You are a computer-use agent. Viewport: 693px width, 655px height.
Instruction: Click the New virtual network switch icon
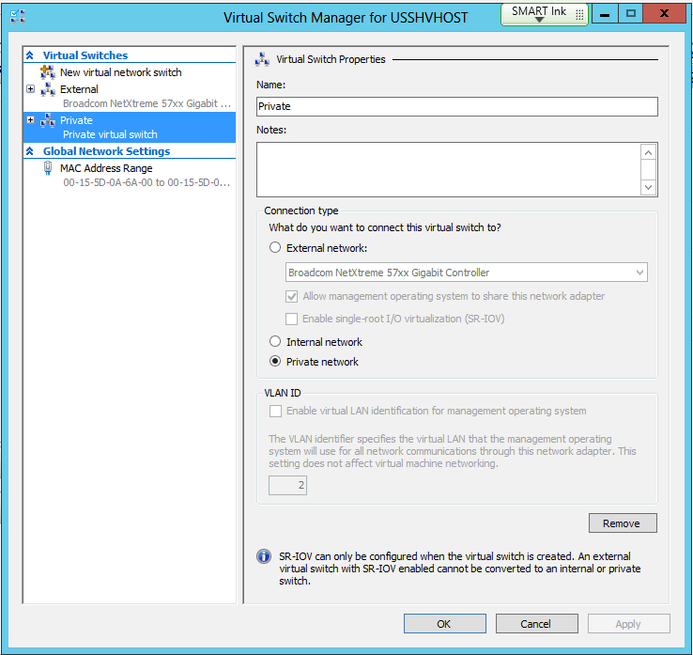(47, 72)
